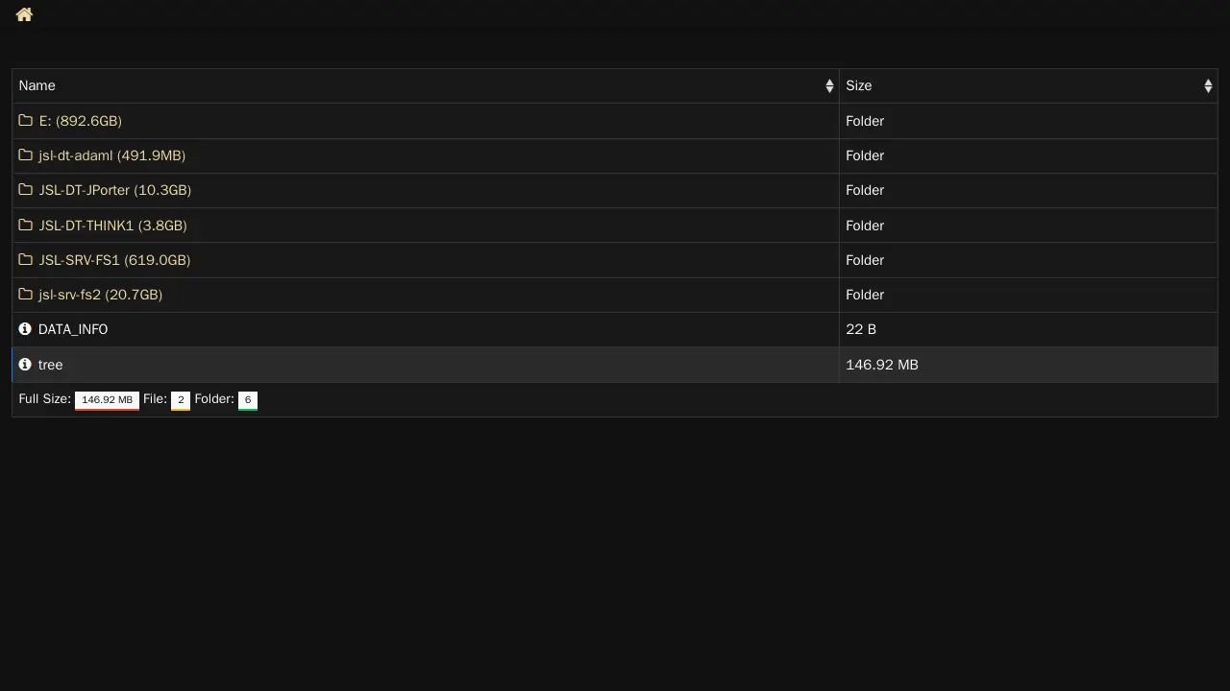Sort by Name column arrows
This screenshot has height=691, width=1230.
point(829,86)
